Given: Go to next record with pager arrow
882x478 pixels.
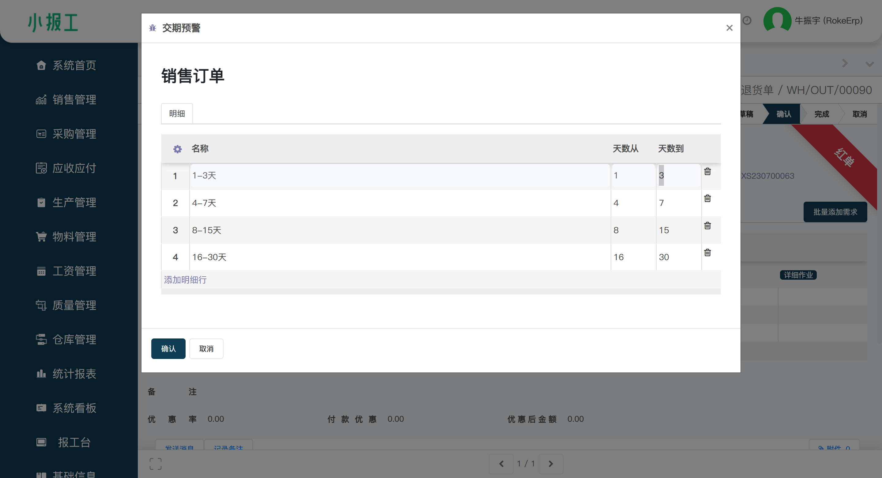Looking at the screenshot, I should (x=551, y=464).
